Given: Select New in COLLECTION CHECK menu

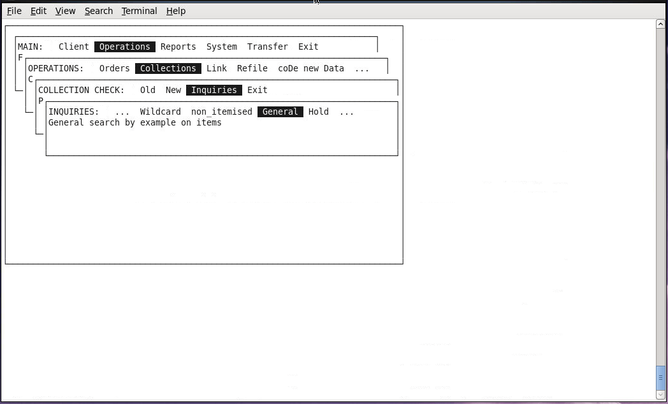Looking at the screenshot, I should click(173, 90).
